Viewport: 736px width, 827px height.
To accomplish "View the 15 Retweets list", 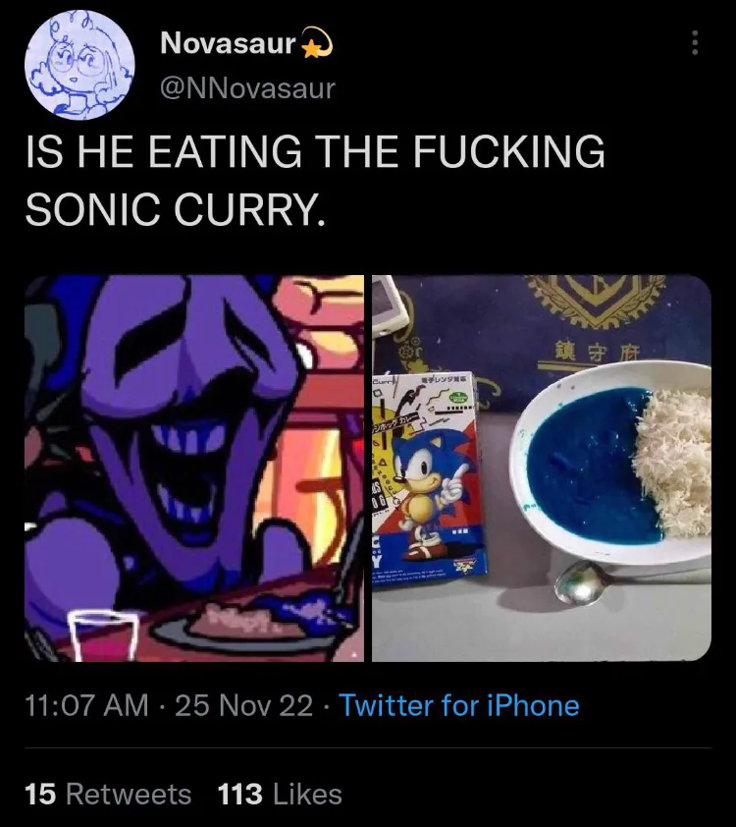I will pos(108,794).
